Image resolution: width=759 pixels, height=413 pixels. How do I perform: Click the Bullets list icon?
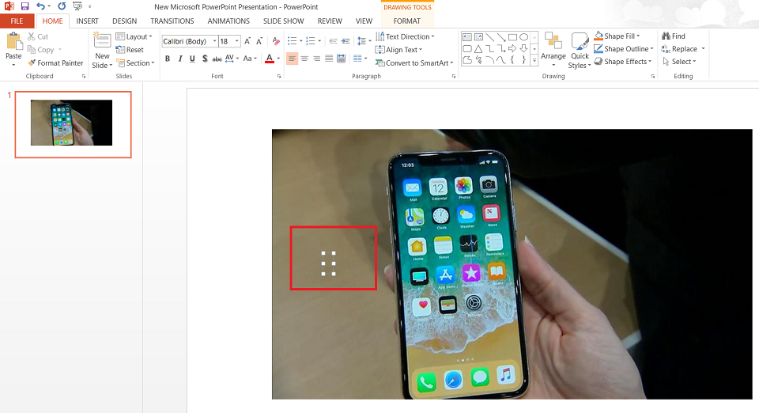point(292,41)
